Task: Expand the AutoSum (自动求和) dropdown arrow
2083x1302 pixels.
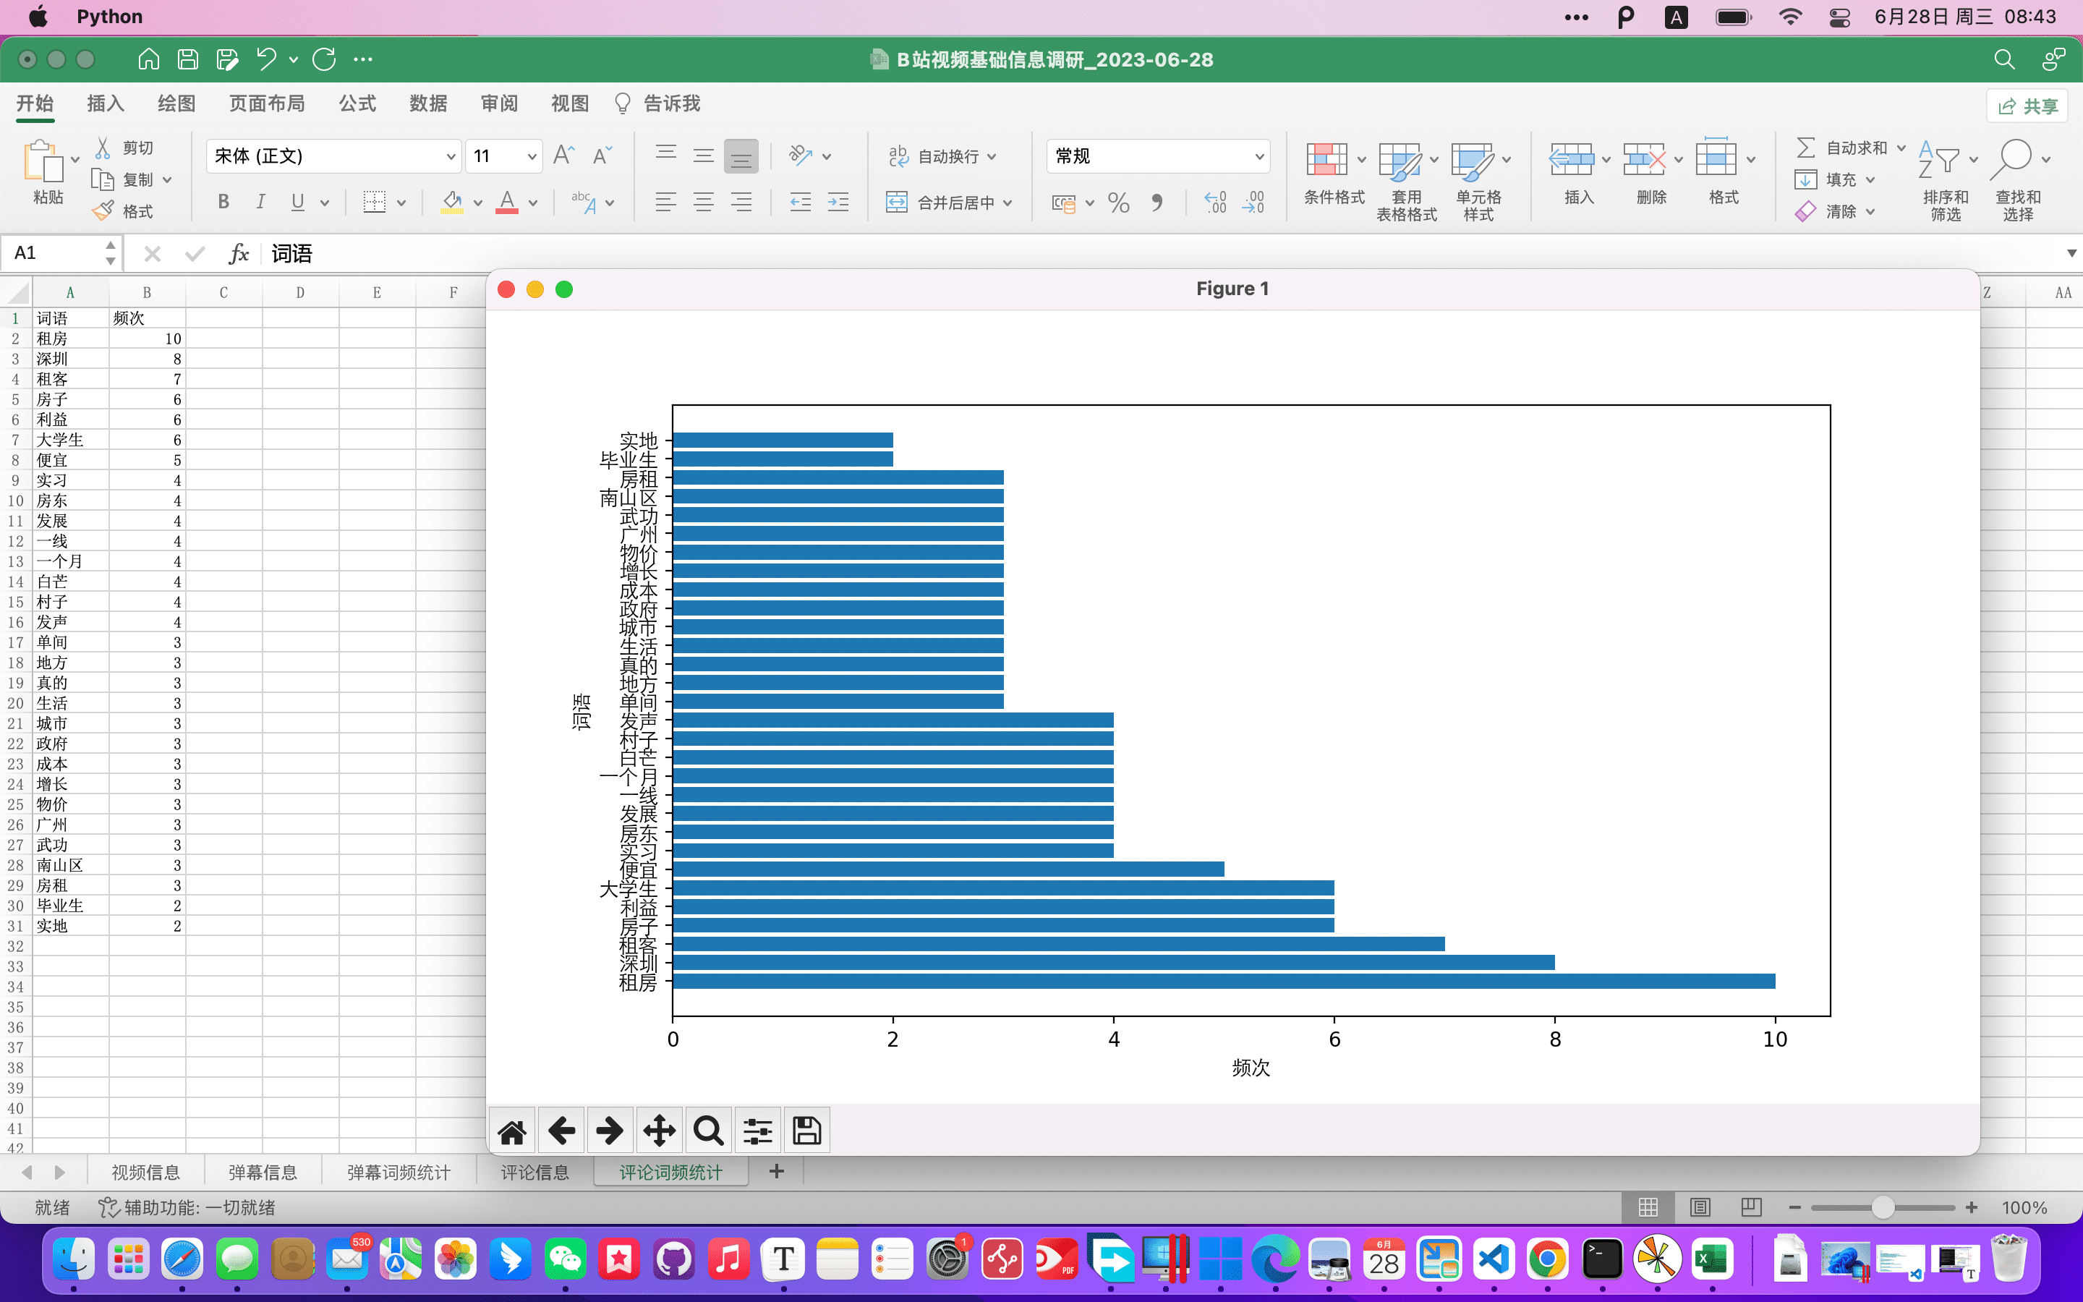Action: [x=1901, y=148]
